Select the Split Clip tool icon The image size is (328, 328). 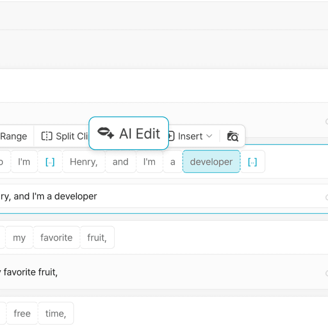tap(47, 136)
